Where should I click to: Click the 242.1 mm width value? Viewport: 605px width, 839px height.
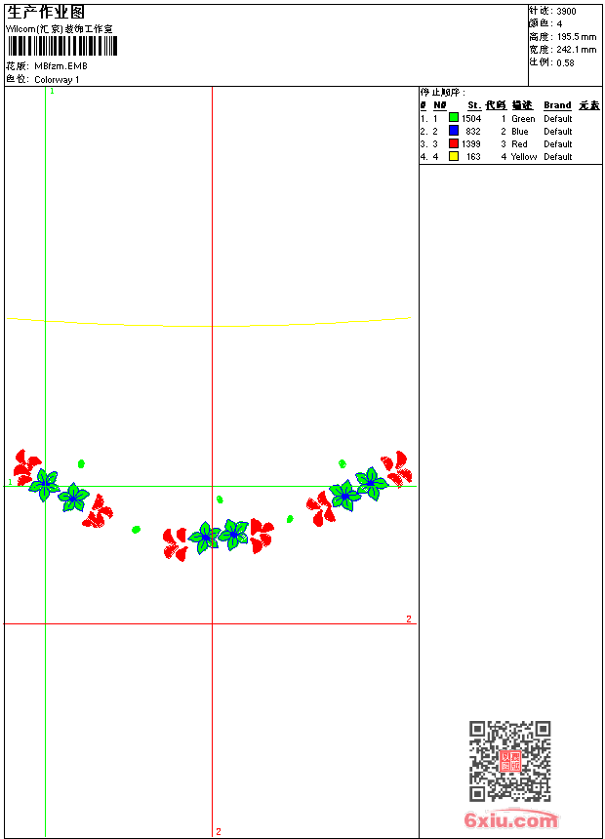coord(577,50)
